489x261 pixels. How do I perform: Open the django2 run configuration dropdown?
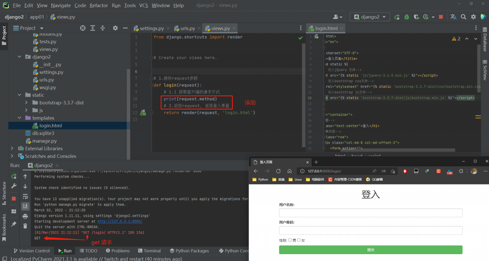point(369,17)
